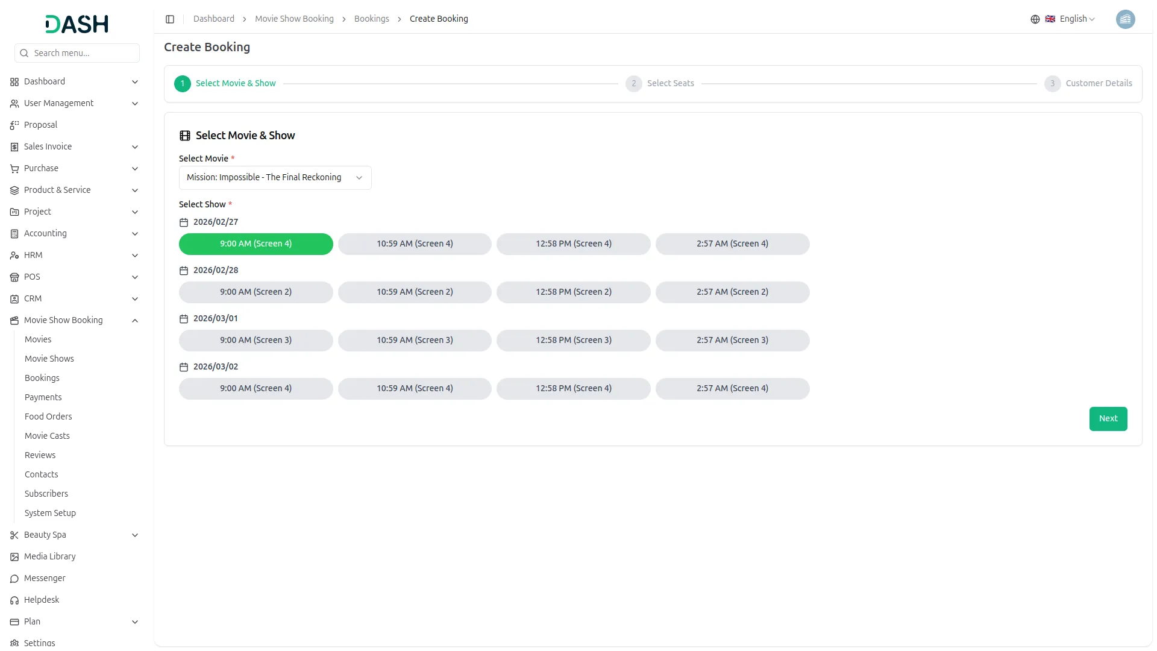Expand the Plan chevron

135,622
